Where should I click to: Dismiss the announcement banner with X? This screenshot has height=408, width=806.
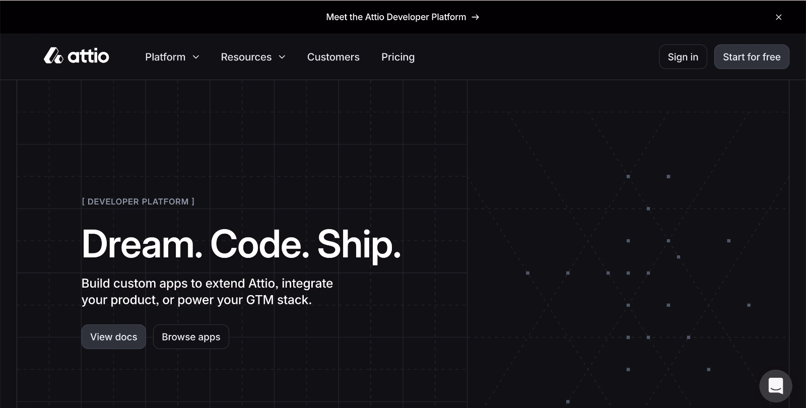coord(778,17)
